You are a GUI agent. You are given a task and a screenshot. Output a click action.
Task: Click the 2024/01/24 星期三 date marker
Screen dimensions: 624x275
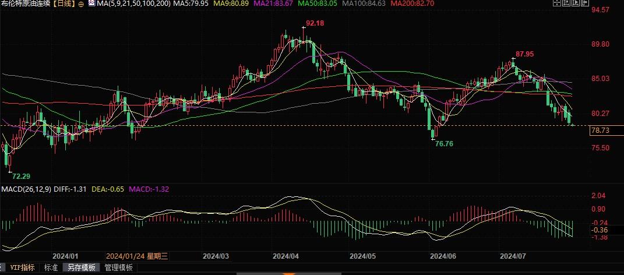point(137,256)
